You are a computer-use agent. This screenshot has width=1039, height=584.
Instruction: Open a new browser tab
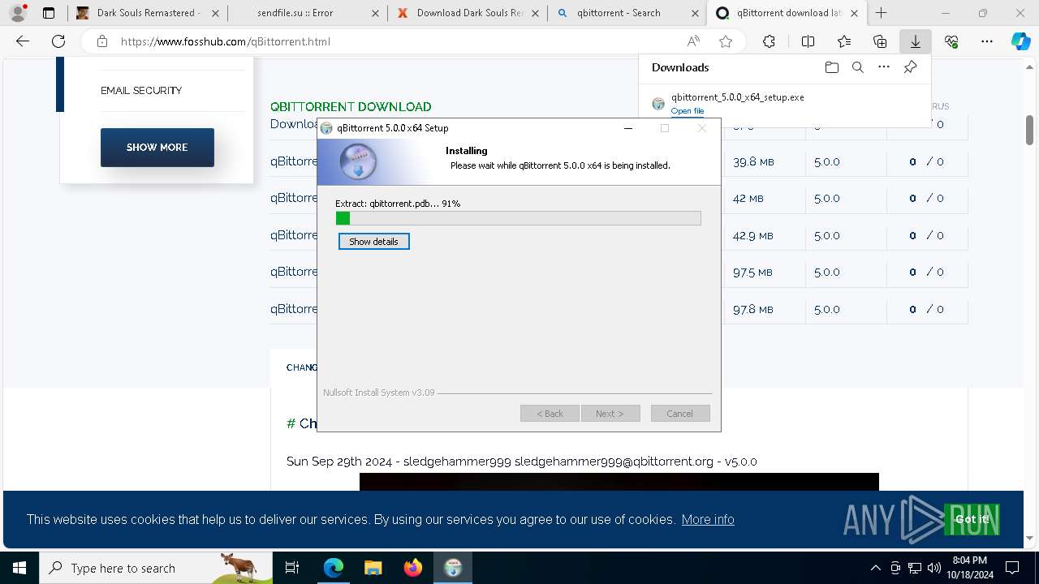pyautogui.click(x=881, y=13)
